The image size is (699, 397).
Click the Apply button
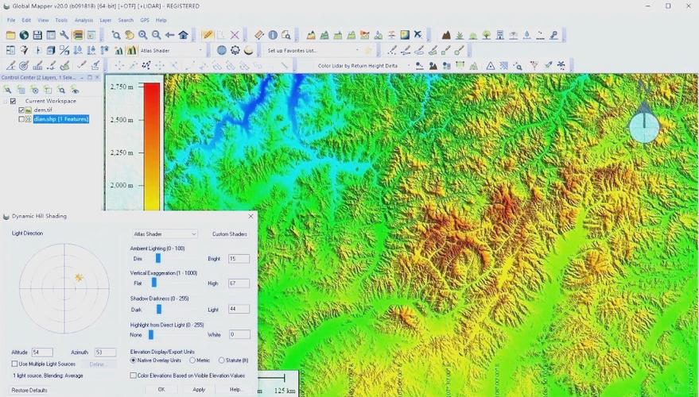click(199, 389)
